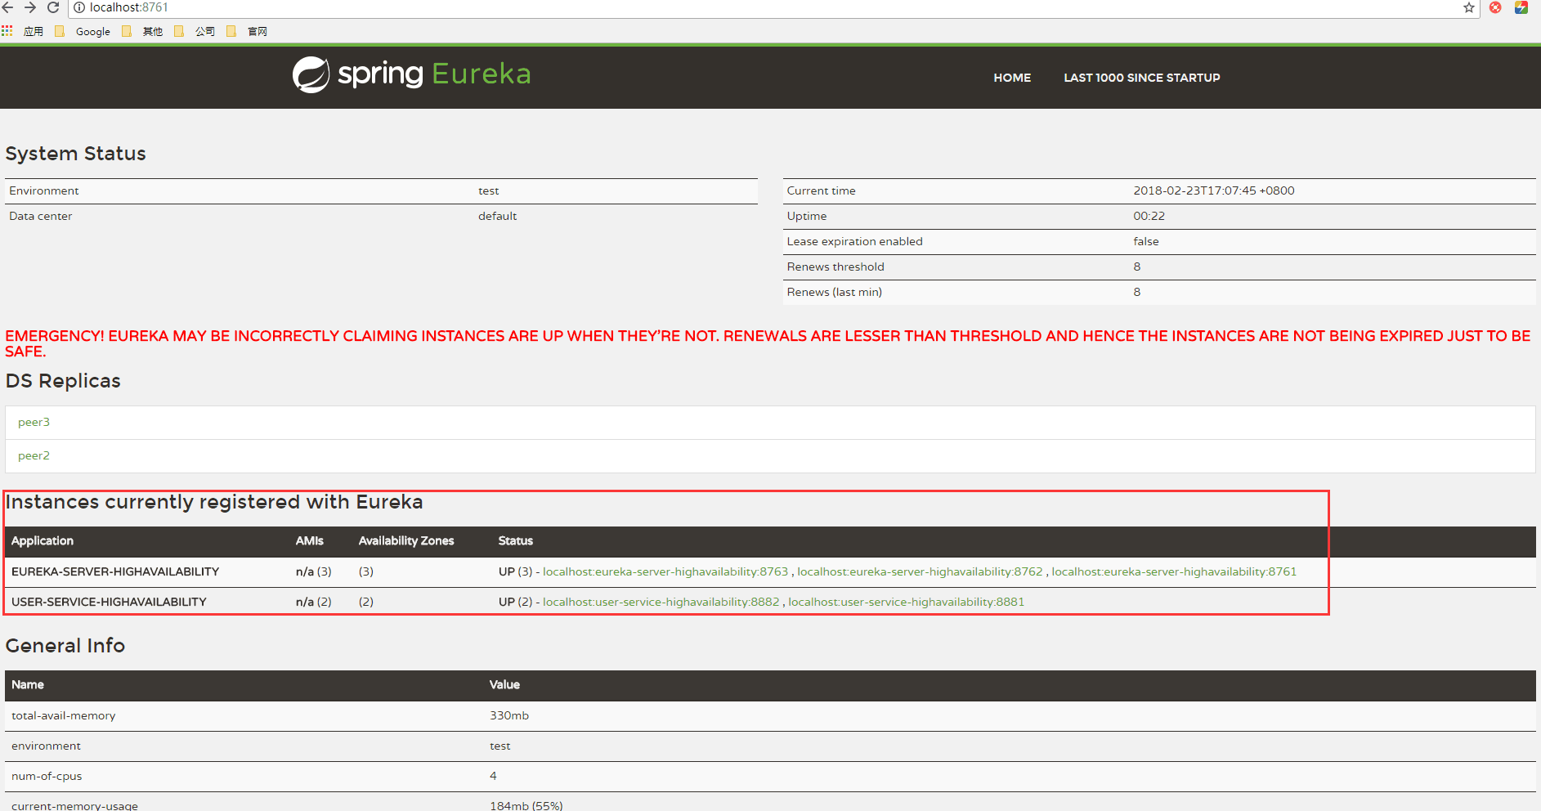The height and width of the screenshot is (811, 1541).
Task: Click the Environment label in System Status
Action: (44, 190)
